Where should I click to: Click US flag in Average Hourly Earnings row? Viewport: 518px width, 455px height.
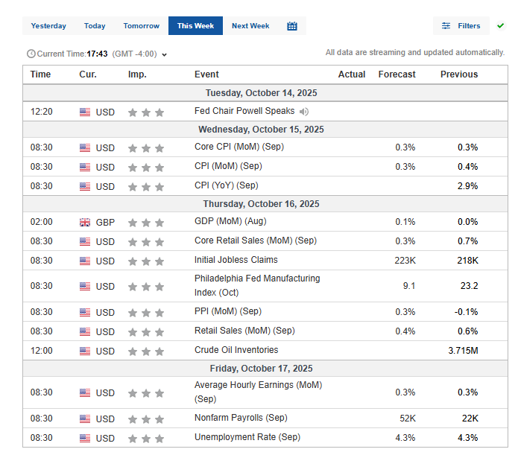[x=85, y=392]
